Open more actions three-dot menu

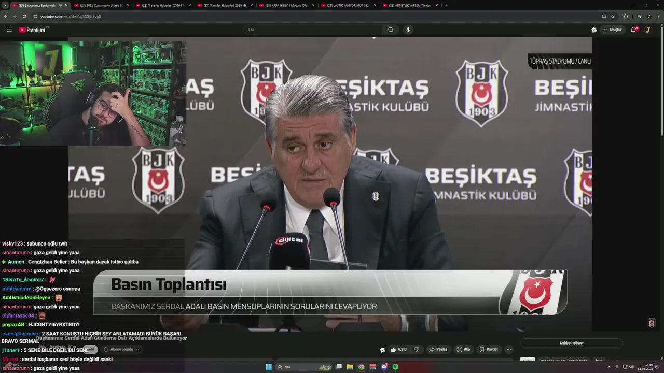509,349
